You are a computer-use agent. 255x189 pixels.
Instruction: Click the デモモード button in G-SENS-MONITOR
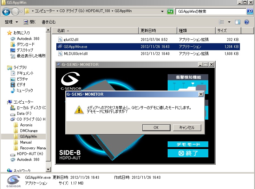tap(188, 144)
